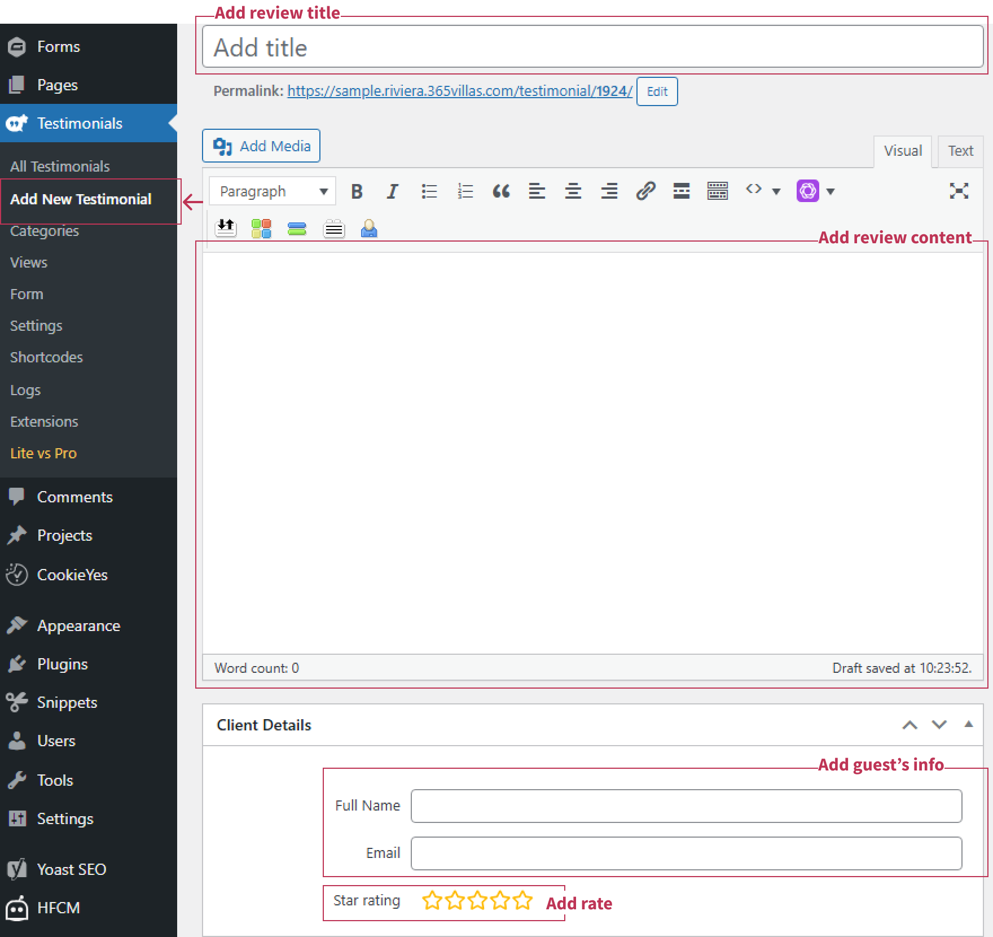Click the Add Media button
993x937 pixels.
(x=261, y=146)
